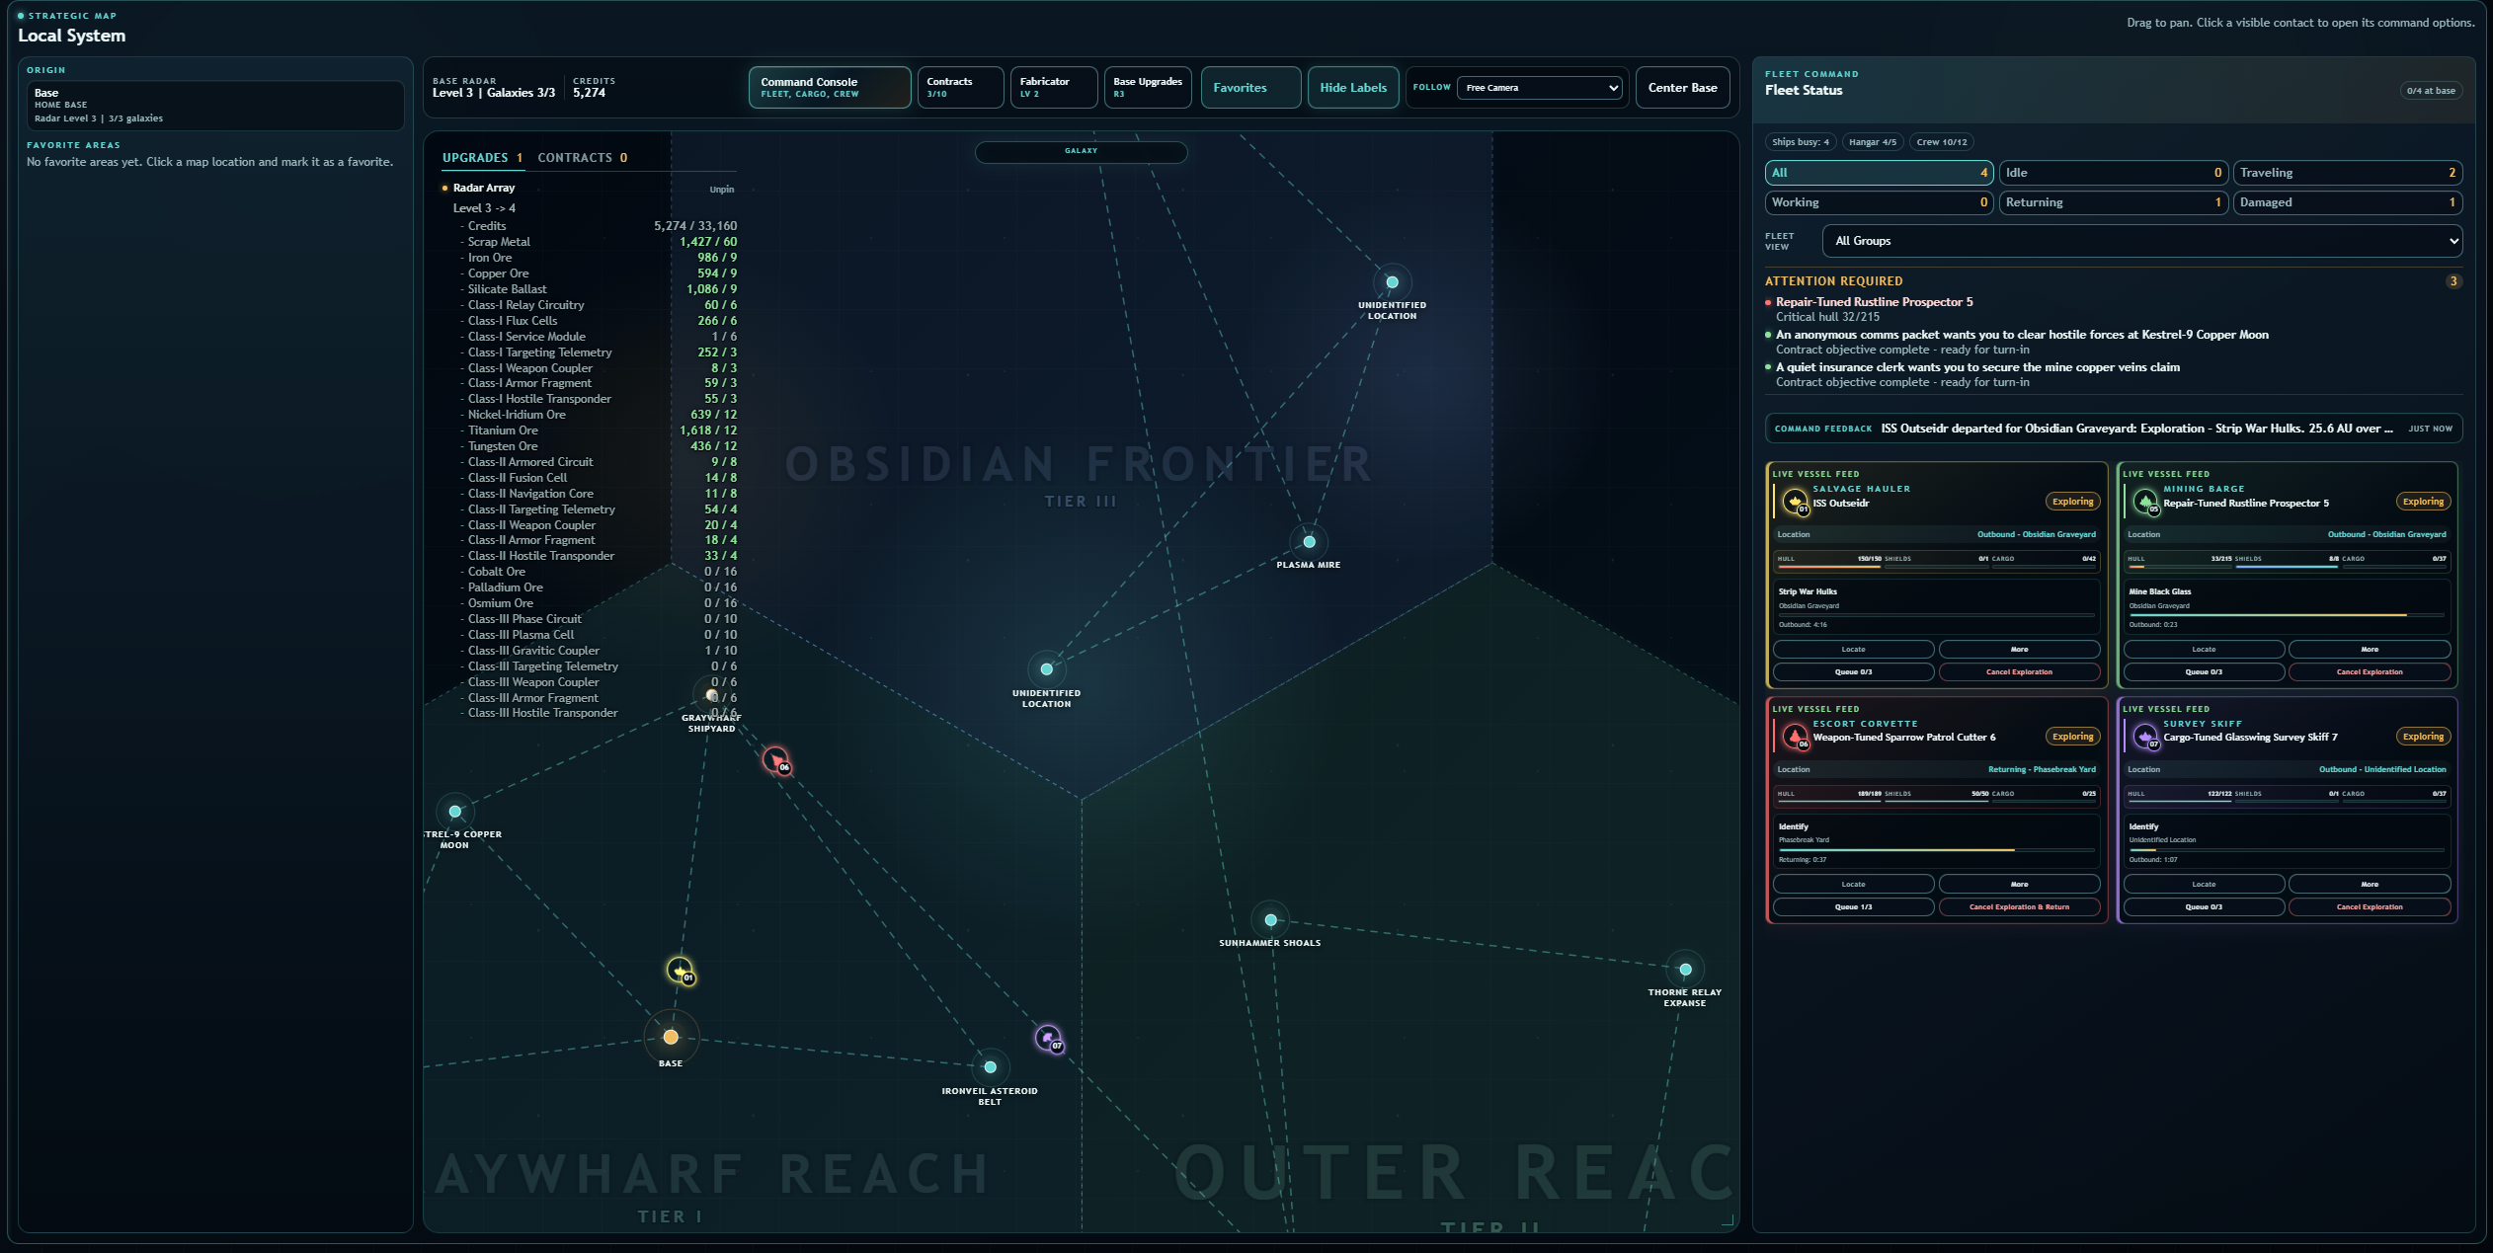This screenshot has width=2493, height=1253.
Task: Cancel Exploration for Rustline Prospector 5
Action: (x=2369, y=672)
